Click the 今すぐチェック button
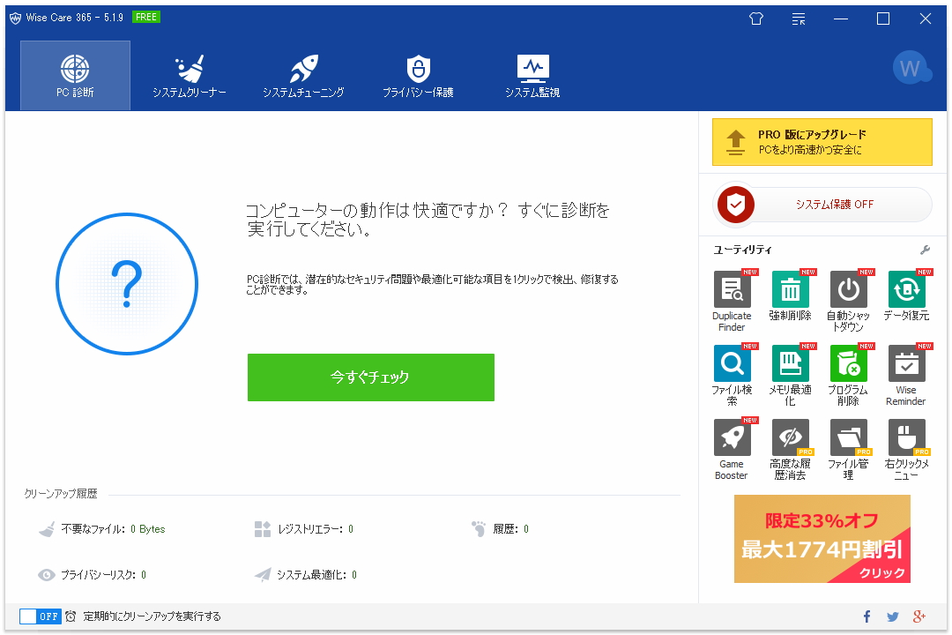The image size is (952, 635). (370, 377)
